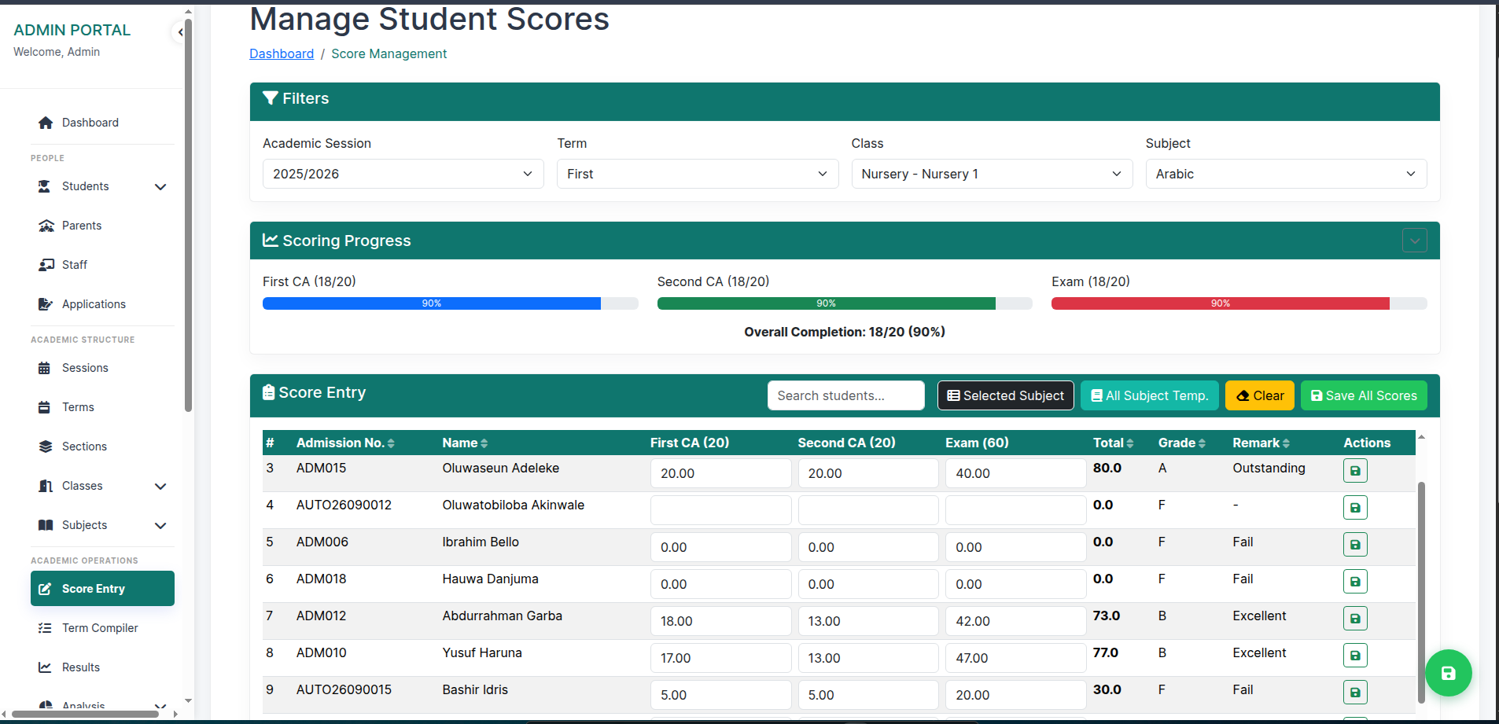Click the Sessions calendar icon
The height and width of the screenshot is (724, 1499).
[x=45, y=368]
